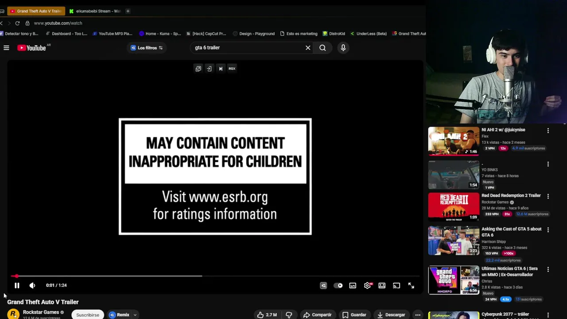The image size is (567, 319).
Task: Open the [Hack] CapCut Pr... bookmark
Action: tap(206, 34)
